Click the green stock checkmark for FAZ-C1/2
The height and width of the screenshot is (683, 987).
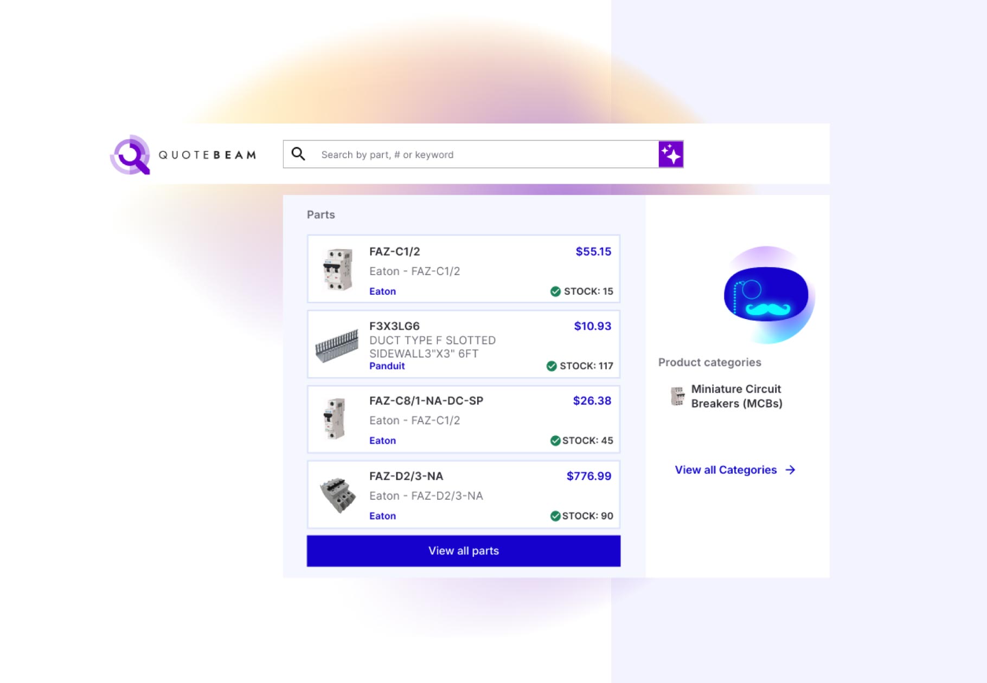(555, 291)
